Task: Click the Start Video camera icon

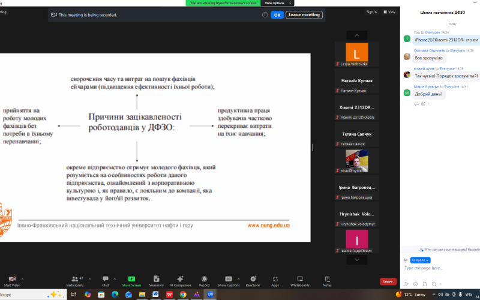Action: tap(12, 278)
